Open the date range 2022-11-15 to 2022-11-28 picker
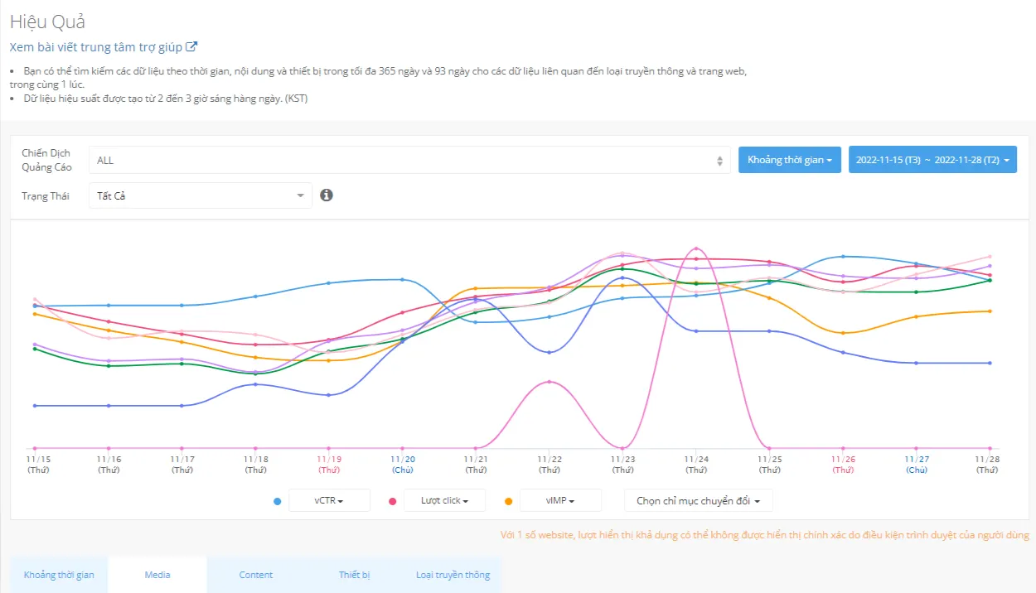The image size is (1036, 593). (x=932, y=160)
